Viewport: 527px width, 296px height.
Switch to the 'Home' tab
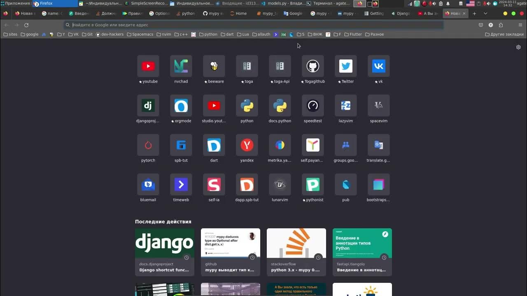pyautogui.click(x=238, y=14)
